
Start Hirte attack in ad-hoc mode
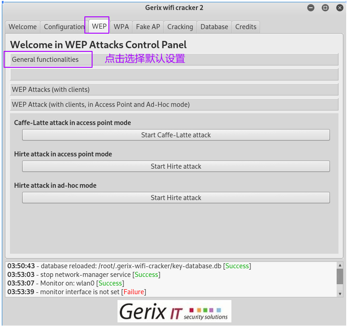coord(176,198)
